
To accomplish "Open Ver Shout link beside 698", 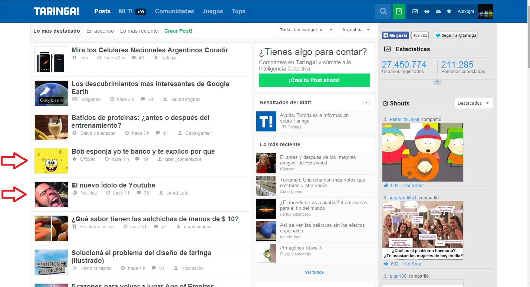I will click(x=414, y=186).
